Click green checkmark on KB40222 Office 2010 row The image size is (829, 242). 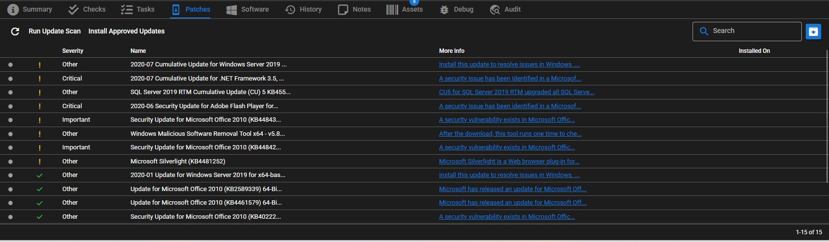[x=40, y=217]
